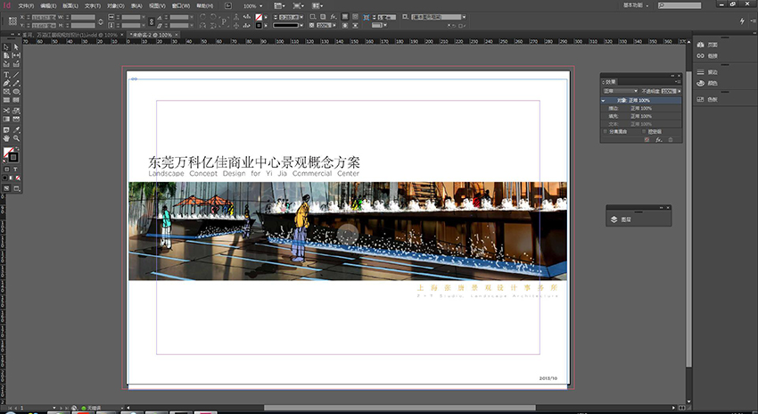Open the 链接 (Links) panel
Image resolution: width=758 pixels, height=414 pixels.
click(708, 55)
